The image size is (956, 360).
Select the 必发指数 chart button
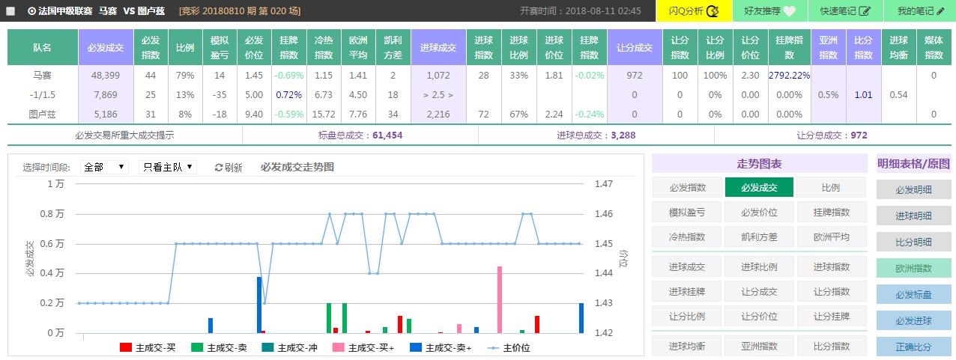(x=687, y=188)
